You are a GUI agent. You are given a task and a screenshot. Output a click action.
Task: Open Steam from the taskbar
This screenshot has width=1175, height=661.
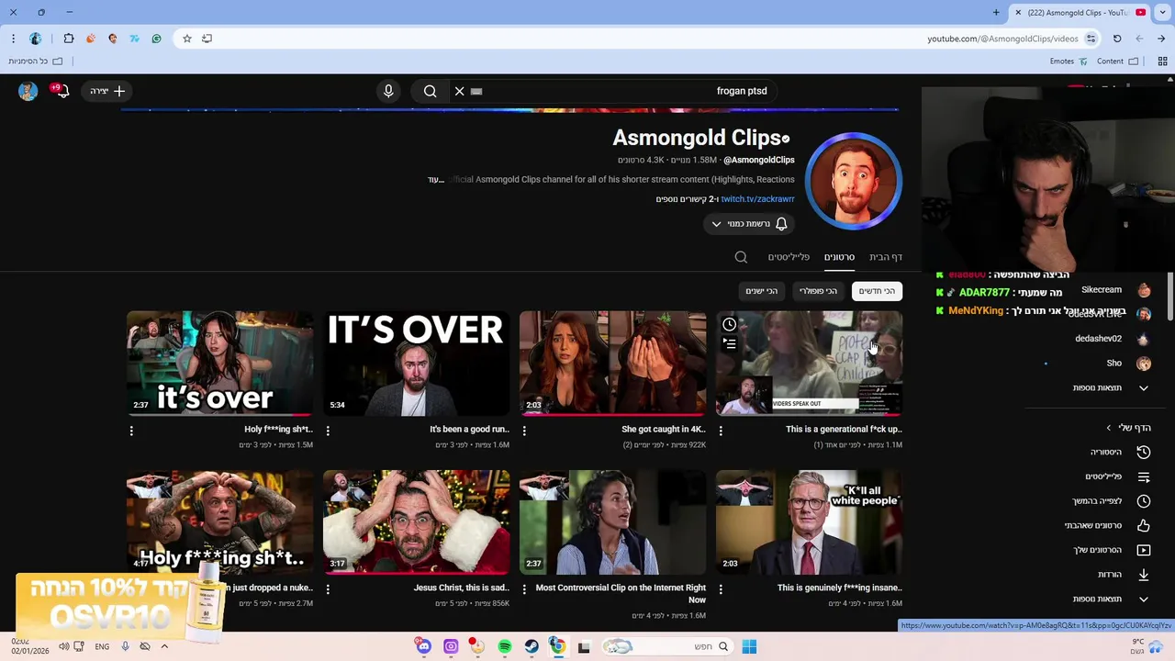[x=532, y=647]
